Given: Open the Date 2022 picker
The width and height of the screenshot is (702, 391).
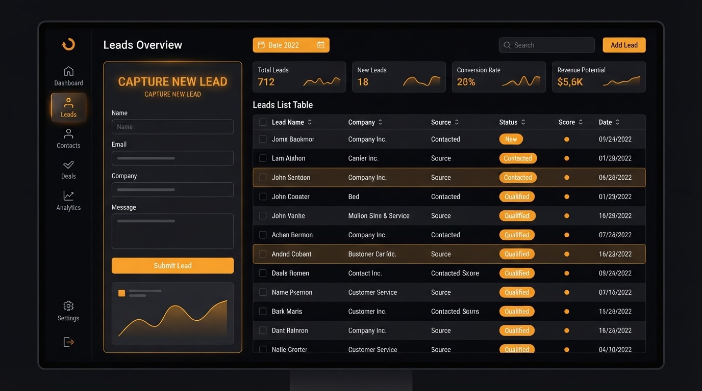Looking at the screenshot, I should (x=291, y=45).
